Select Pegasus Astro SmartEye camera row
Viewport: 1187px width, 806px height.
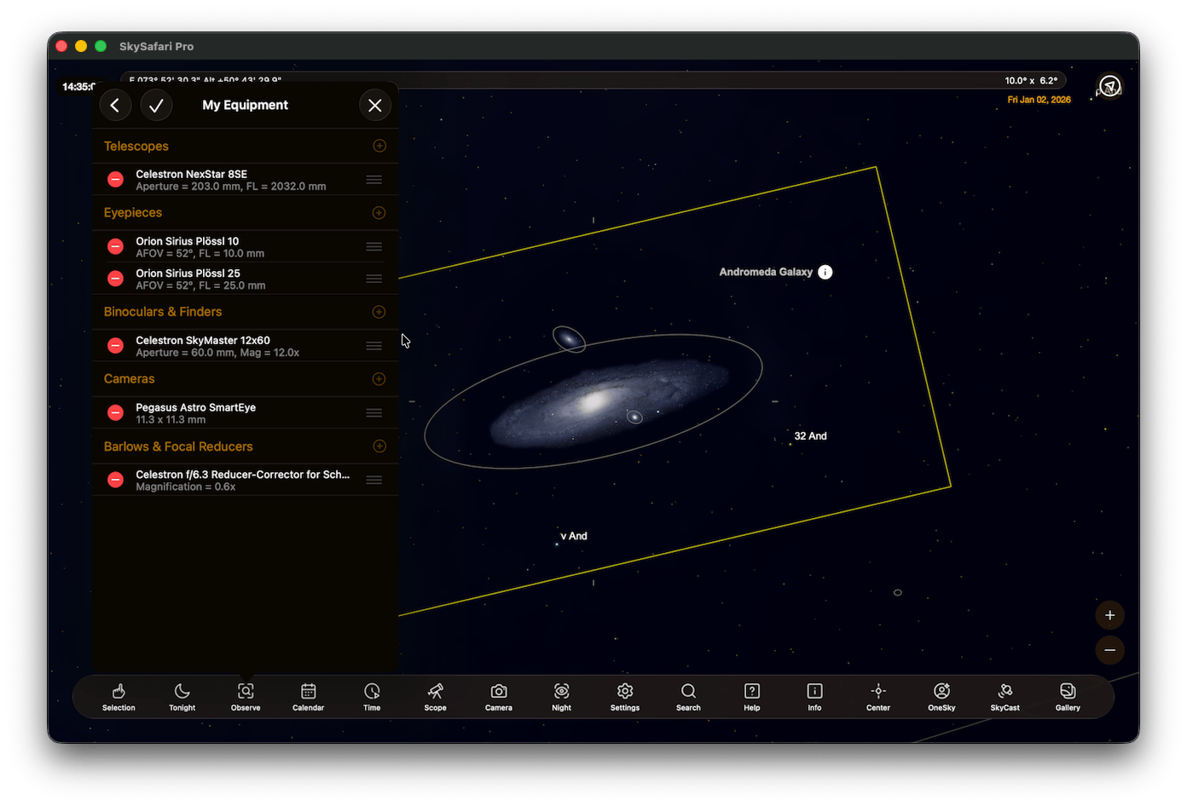click(246, 413)
